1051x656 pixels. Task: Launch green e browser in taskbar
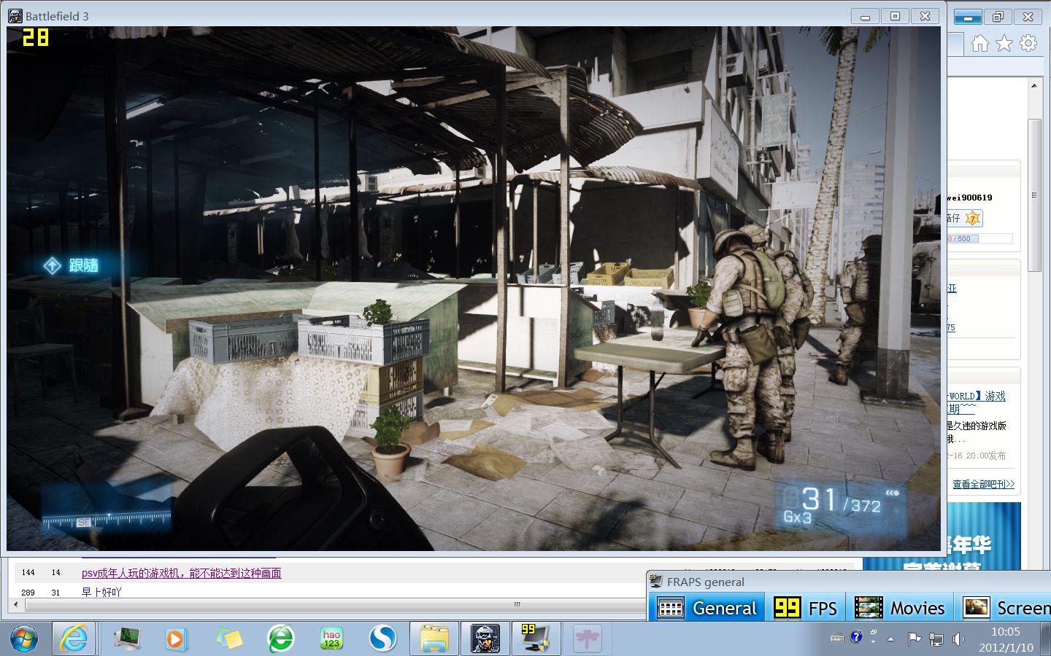(281, 639)
